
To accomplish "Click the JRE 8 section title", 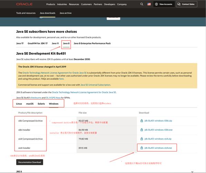I will (19, 171).
